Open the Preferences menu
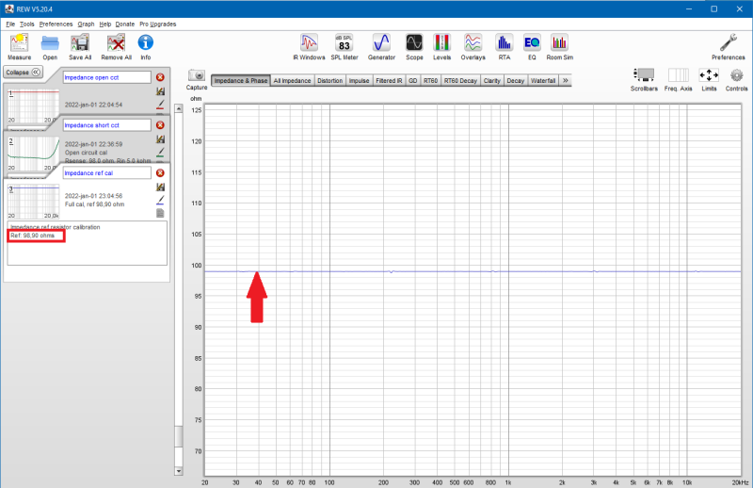Image resolution: width=753 pixels, height=488 pixels. pos(56,24)
